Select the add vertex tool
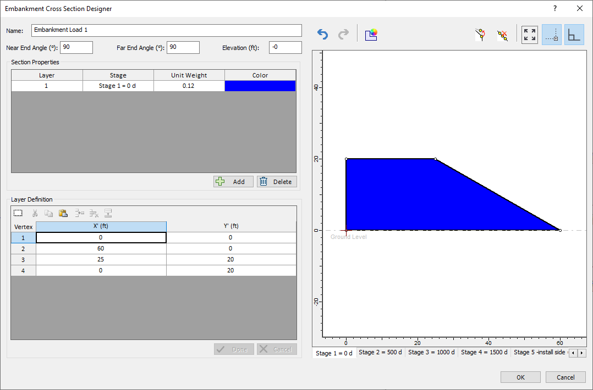This screenshot has width=593, height=390. click(x=480, y=34)
